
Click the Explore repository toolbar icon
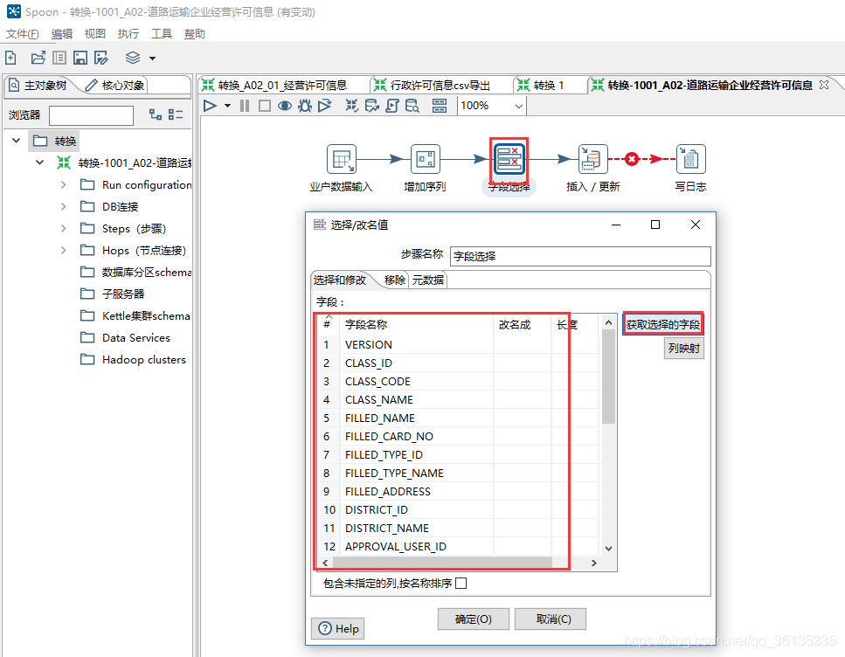tap(59, 58)
